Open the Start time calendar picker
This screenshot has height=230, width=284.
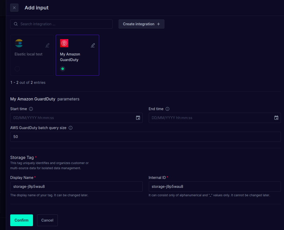[138, 118]
